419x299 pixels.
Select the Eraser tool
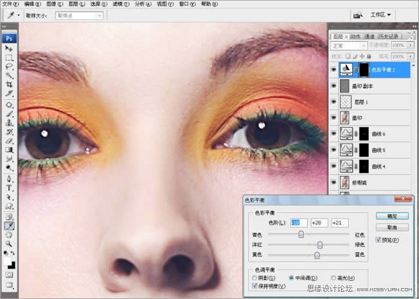pyautogui.click(x=9, y=141)
